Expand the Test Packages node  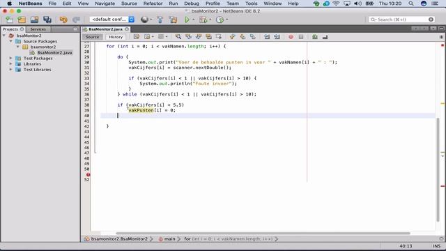(11, 59)
